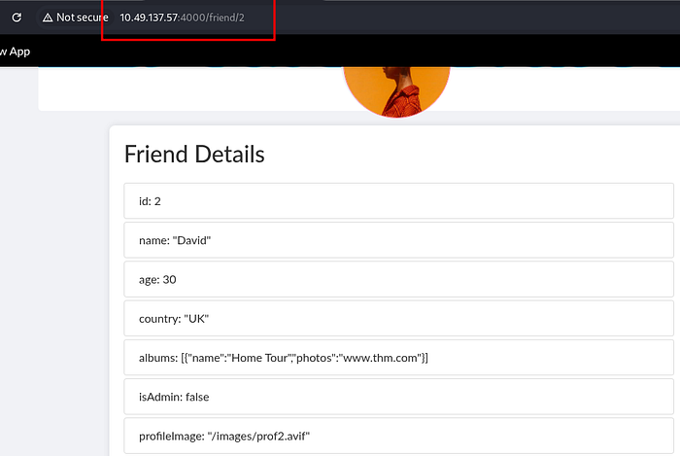The image size is (680, 456).
Task: Open the App link in the black navbar
Action: click(15, 52)
